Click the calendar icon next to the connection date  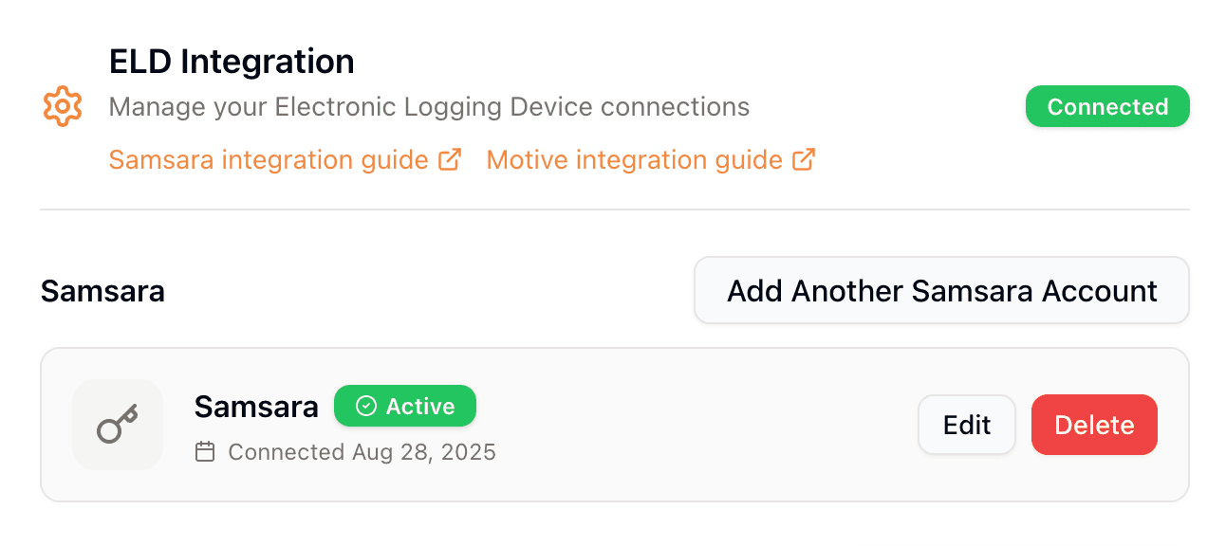pyautogui.click(x=205, y=452)
